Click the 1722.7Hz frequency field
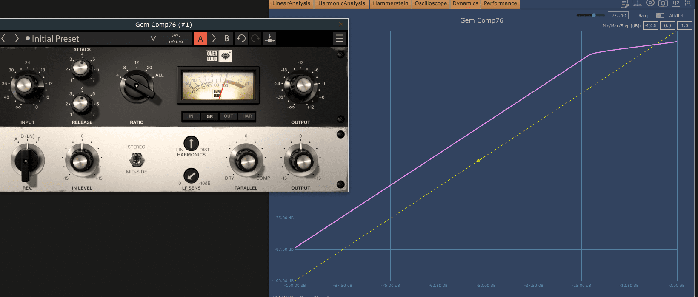Screen dimensions: 698x297 tap(618, 15)
